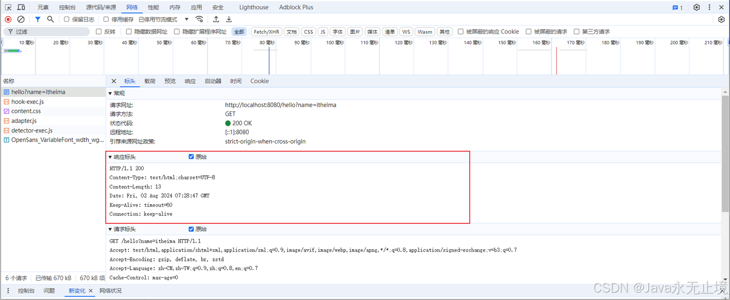
Task: Switch to the 元素 Elements tab
Action: point(43,7)
